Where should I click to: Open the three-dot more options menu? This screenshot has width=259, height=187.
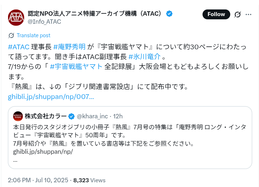248,14
